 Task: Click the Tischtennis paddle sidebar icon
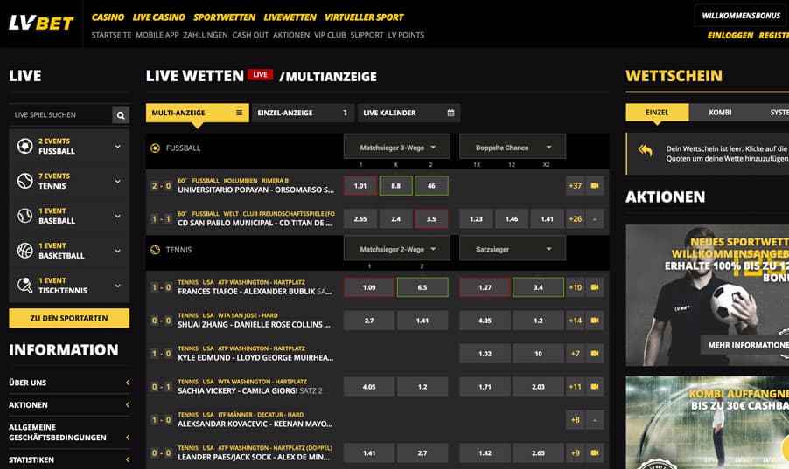pos(24,285)
